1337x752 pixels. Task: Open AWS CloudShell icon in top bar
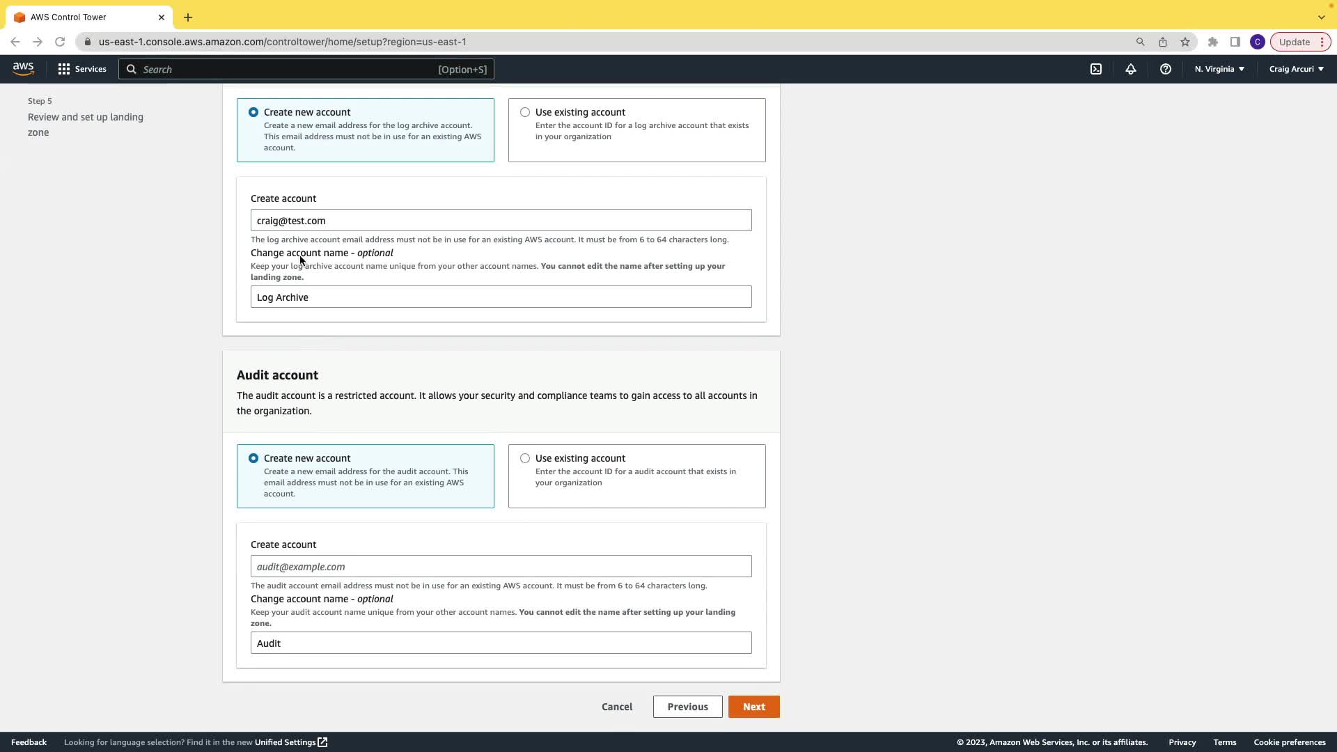1096,69
